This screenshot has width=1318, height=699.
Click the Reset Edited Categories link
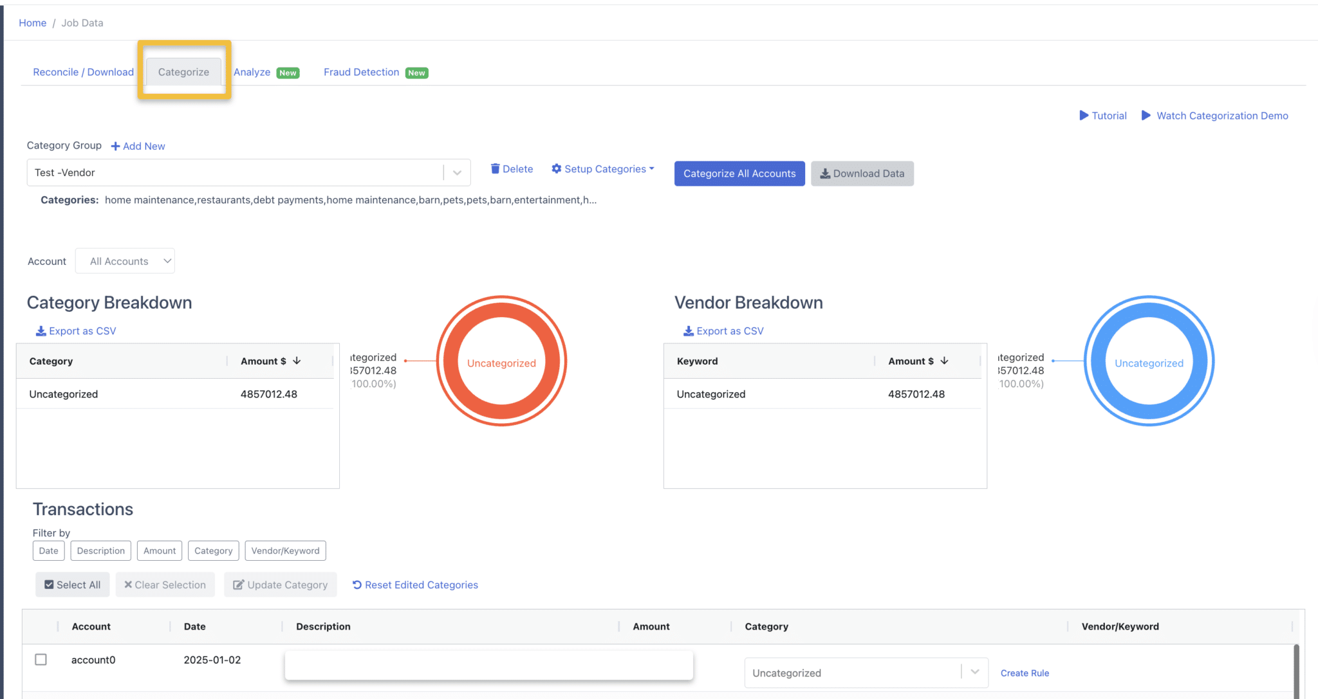tap(415, 585)
